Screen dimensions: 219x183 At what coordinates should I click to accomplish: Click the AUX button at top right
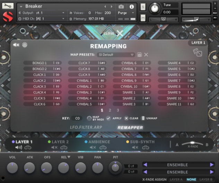coord(215,13)
